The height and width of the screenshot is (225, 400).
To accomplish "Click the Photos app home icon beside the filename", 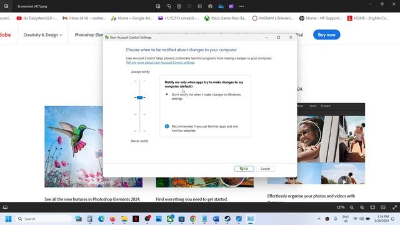I will (x=6, y=6).
